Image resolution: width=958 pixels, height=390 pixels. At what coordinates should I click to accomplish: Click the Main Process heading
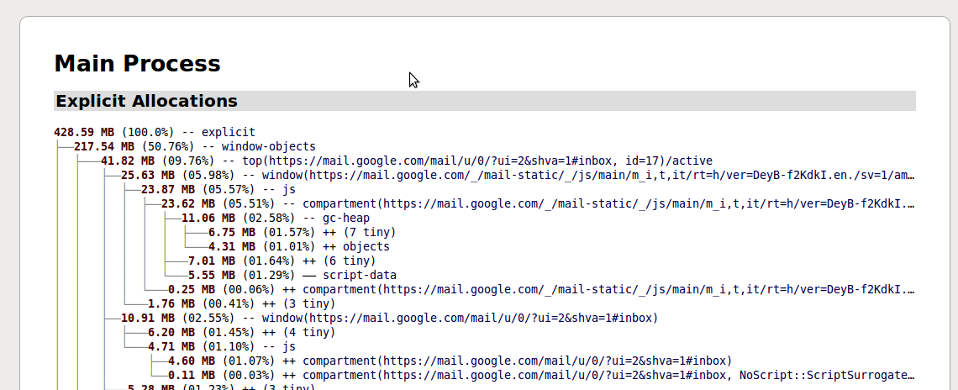click(x=137, y=63)
